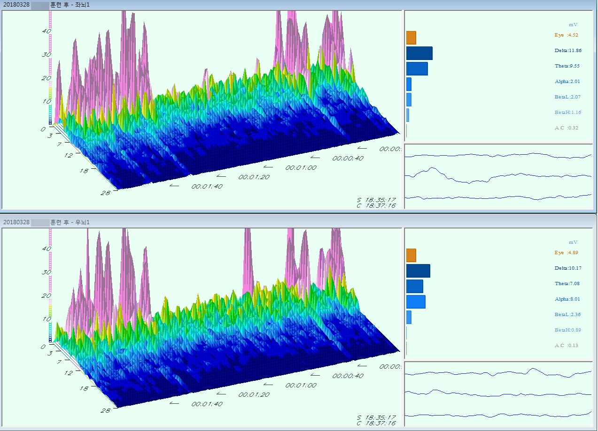The width and height of the screenshot is (598, 431).
Task: Click the raw waveform panel in 좌뇌1 window
Action: coord(498,176)
